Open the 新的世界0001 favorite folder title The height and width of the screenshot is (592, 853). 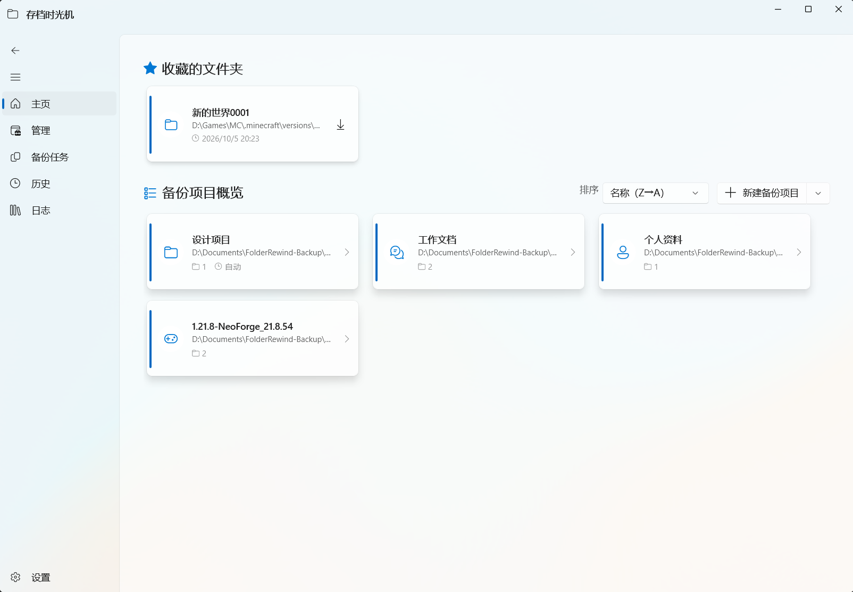coord(221,112)
